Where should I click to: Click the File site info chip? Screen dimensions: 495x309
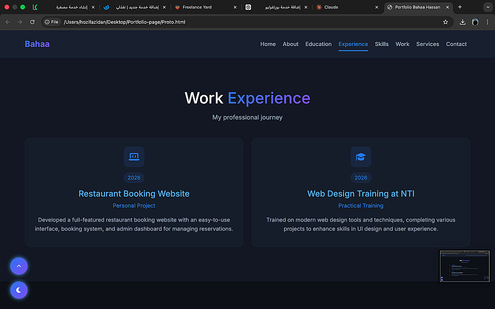(x=52, y=22)
